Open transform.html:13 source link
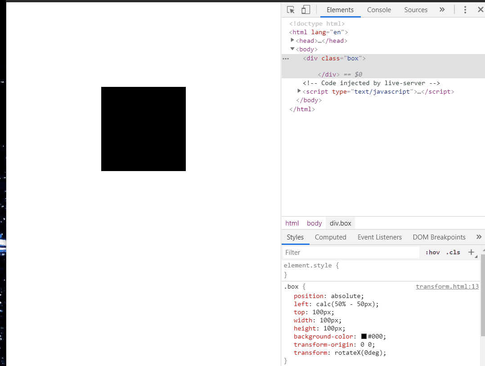 click(x=447, y=287)
